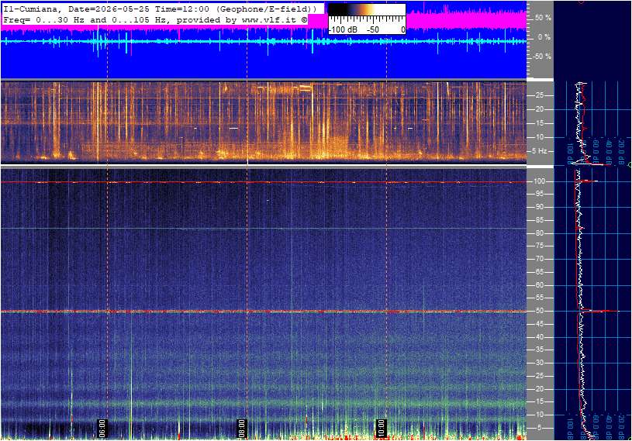The image size is (632, 441).
Task: Click the -50 % amplitude axis label
Action: [x=541, y=57]
